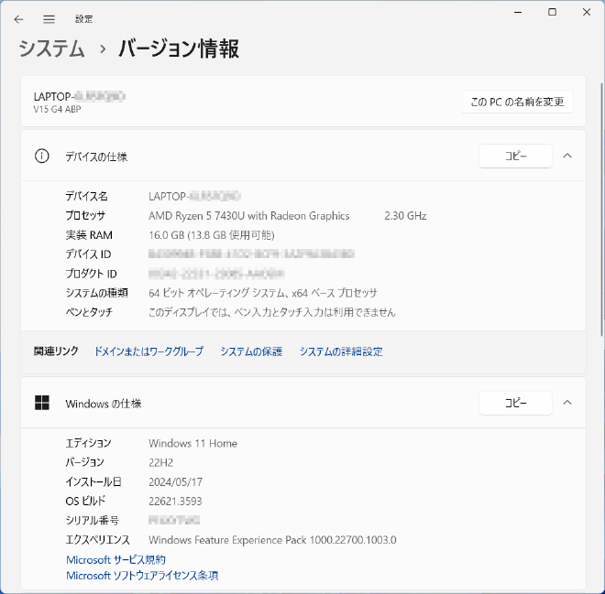Navigate to システム in breadcrumb
Image resolution: width=605 pixels, height=594 pixels.
point(51,49)
